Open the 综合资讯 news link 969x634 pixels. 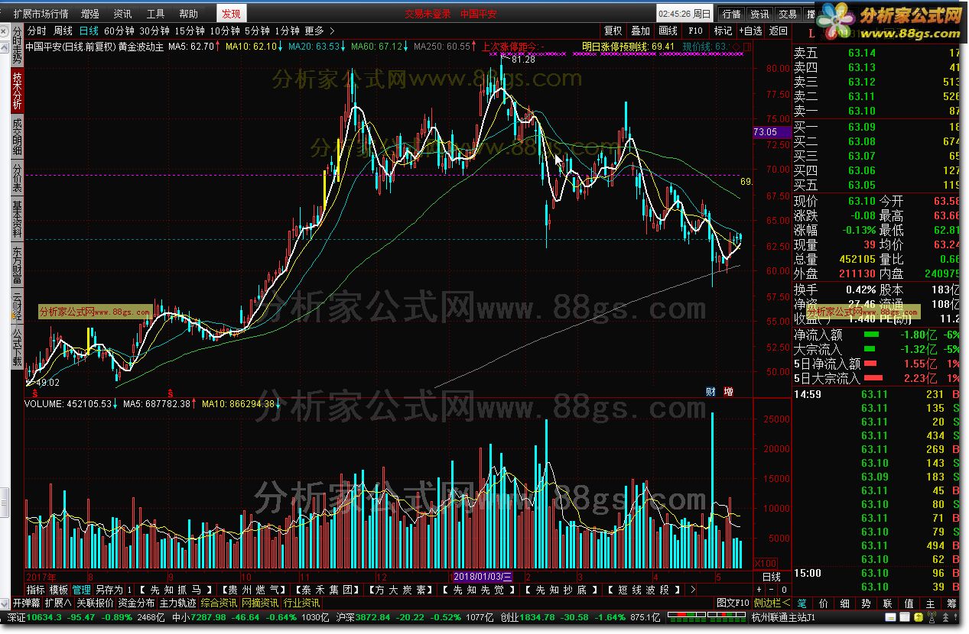coord(219,603)
